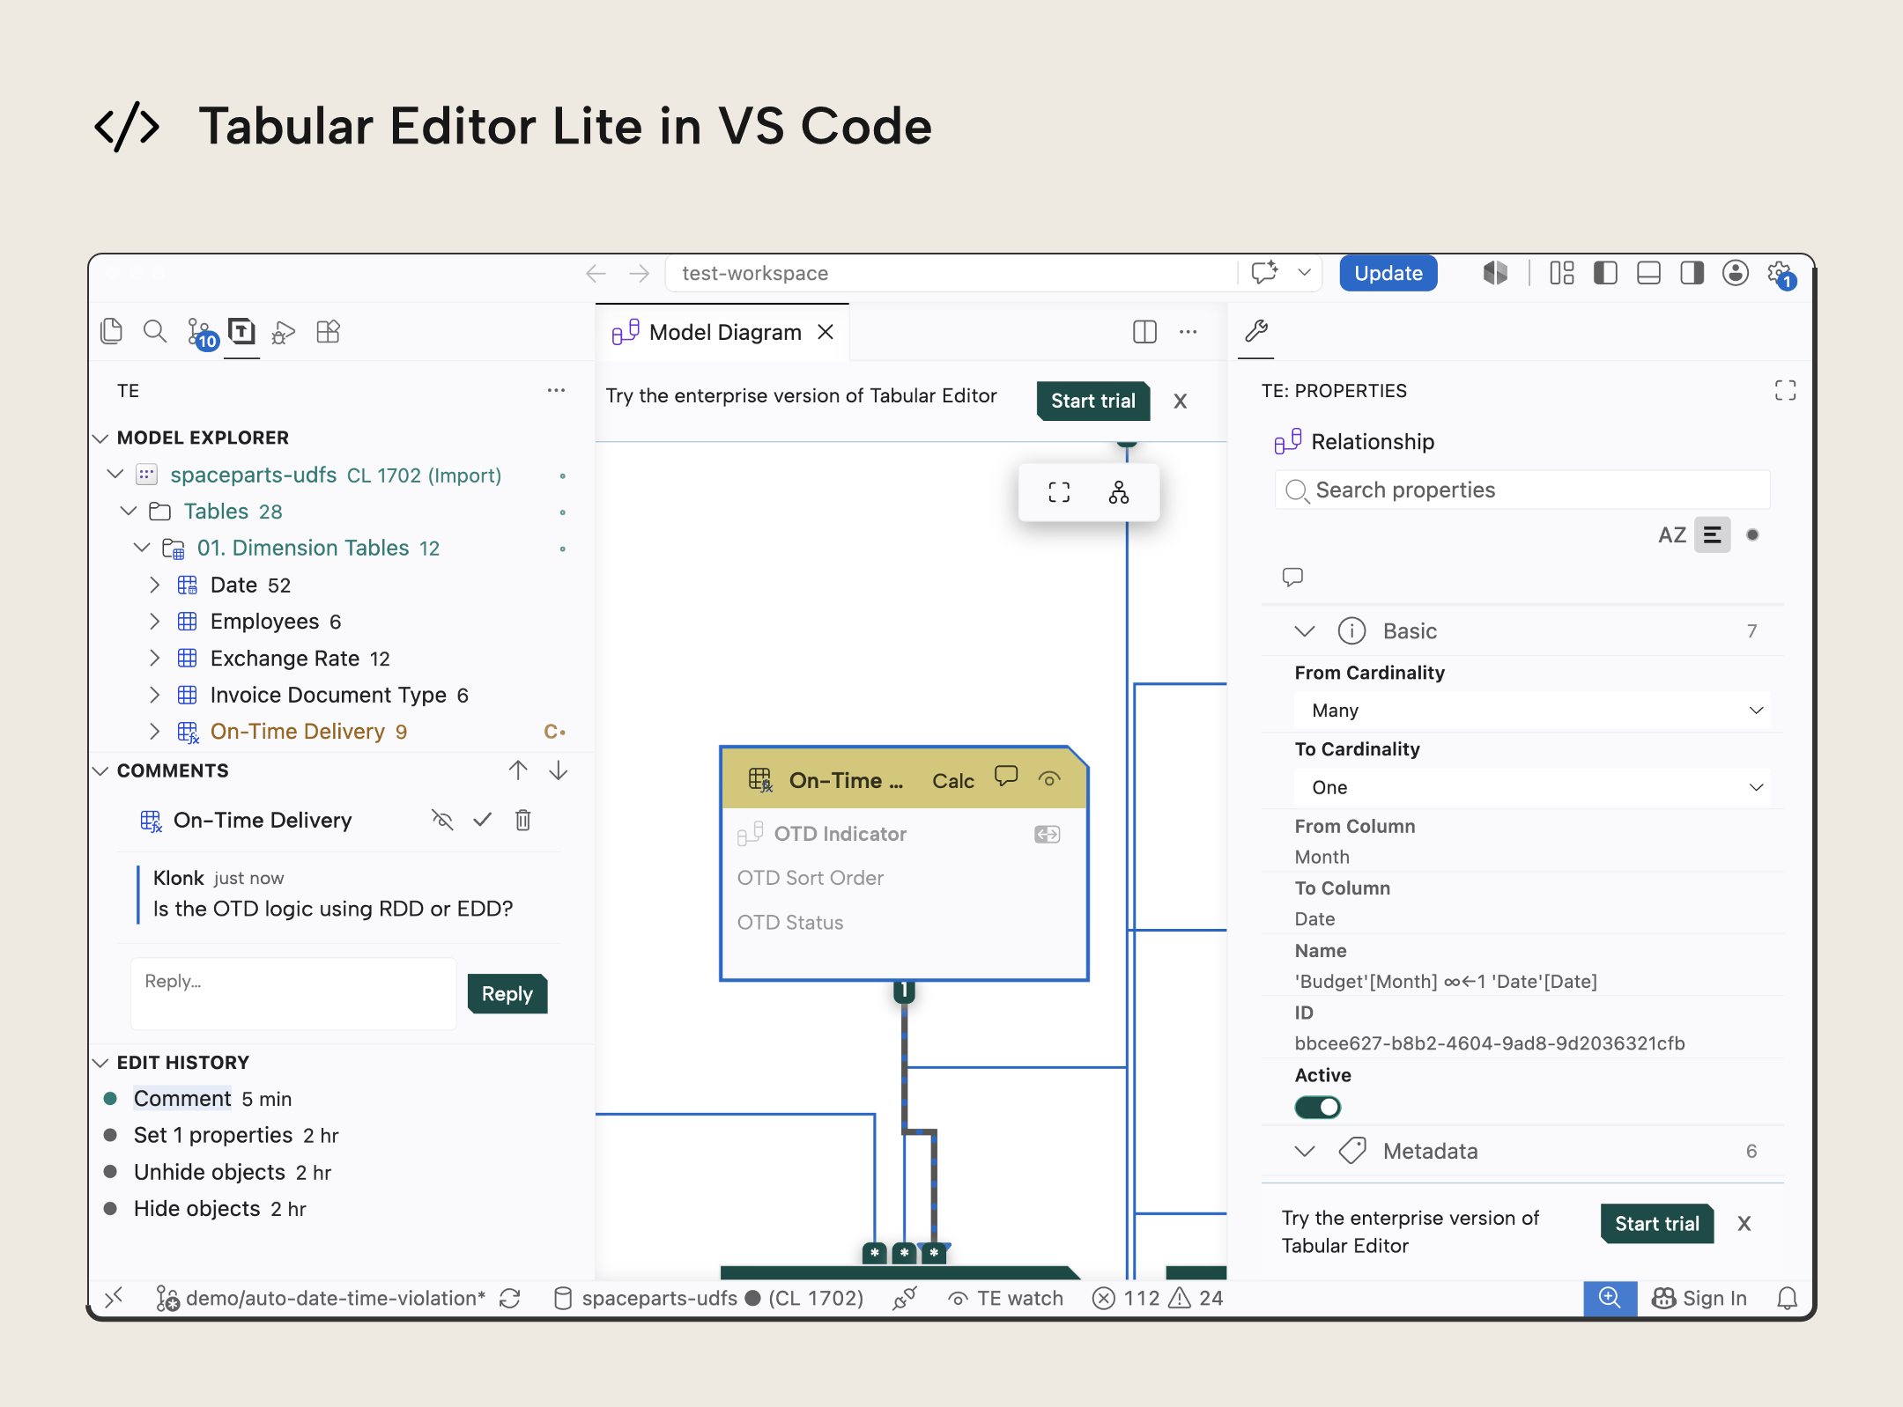Select the Comment edit history entry
Screen dimensions: 1903x1407
click(x=342, y=1098)
